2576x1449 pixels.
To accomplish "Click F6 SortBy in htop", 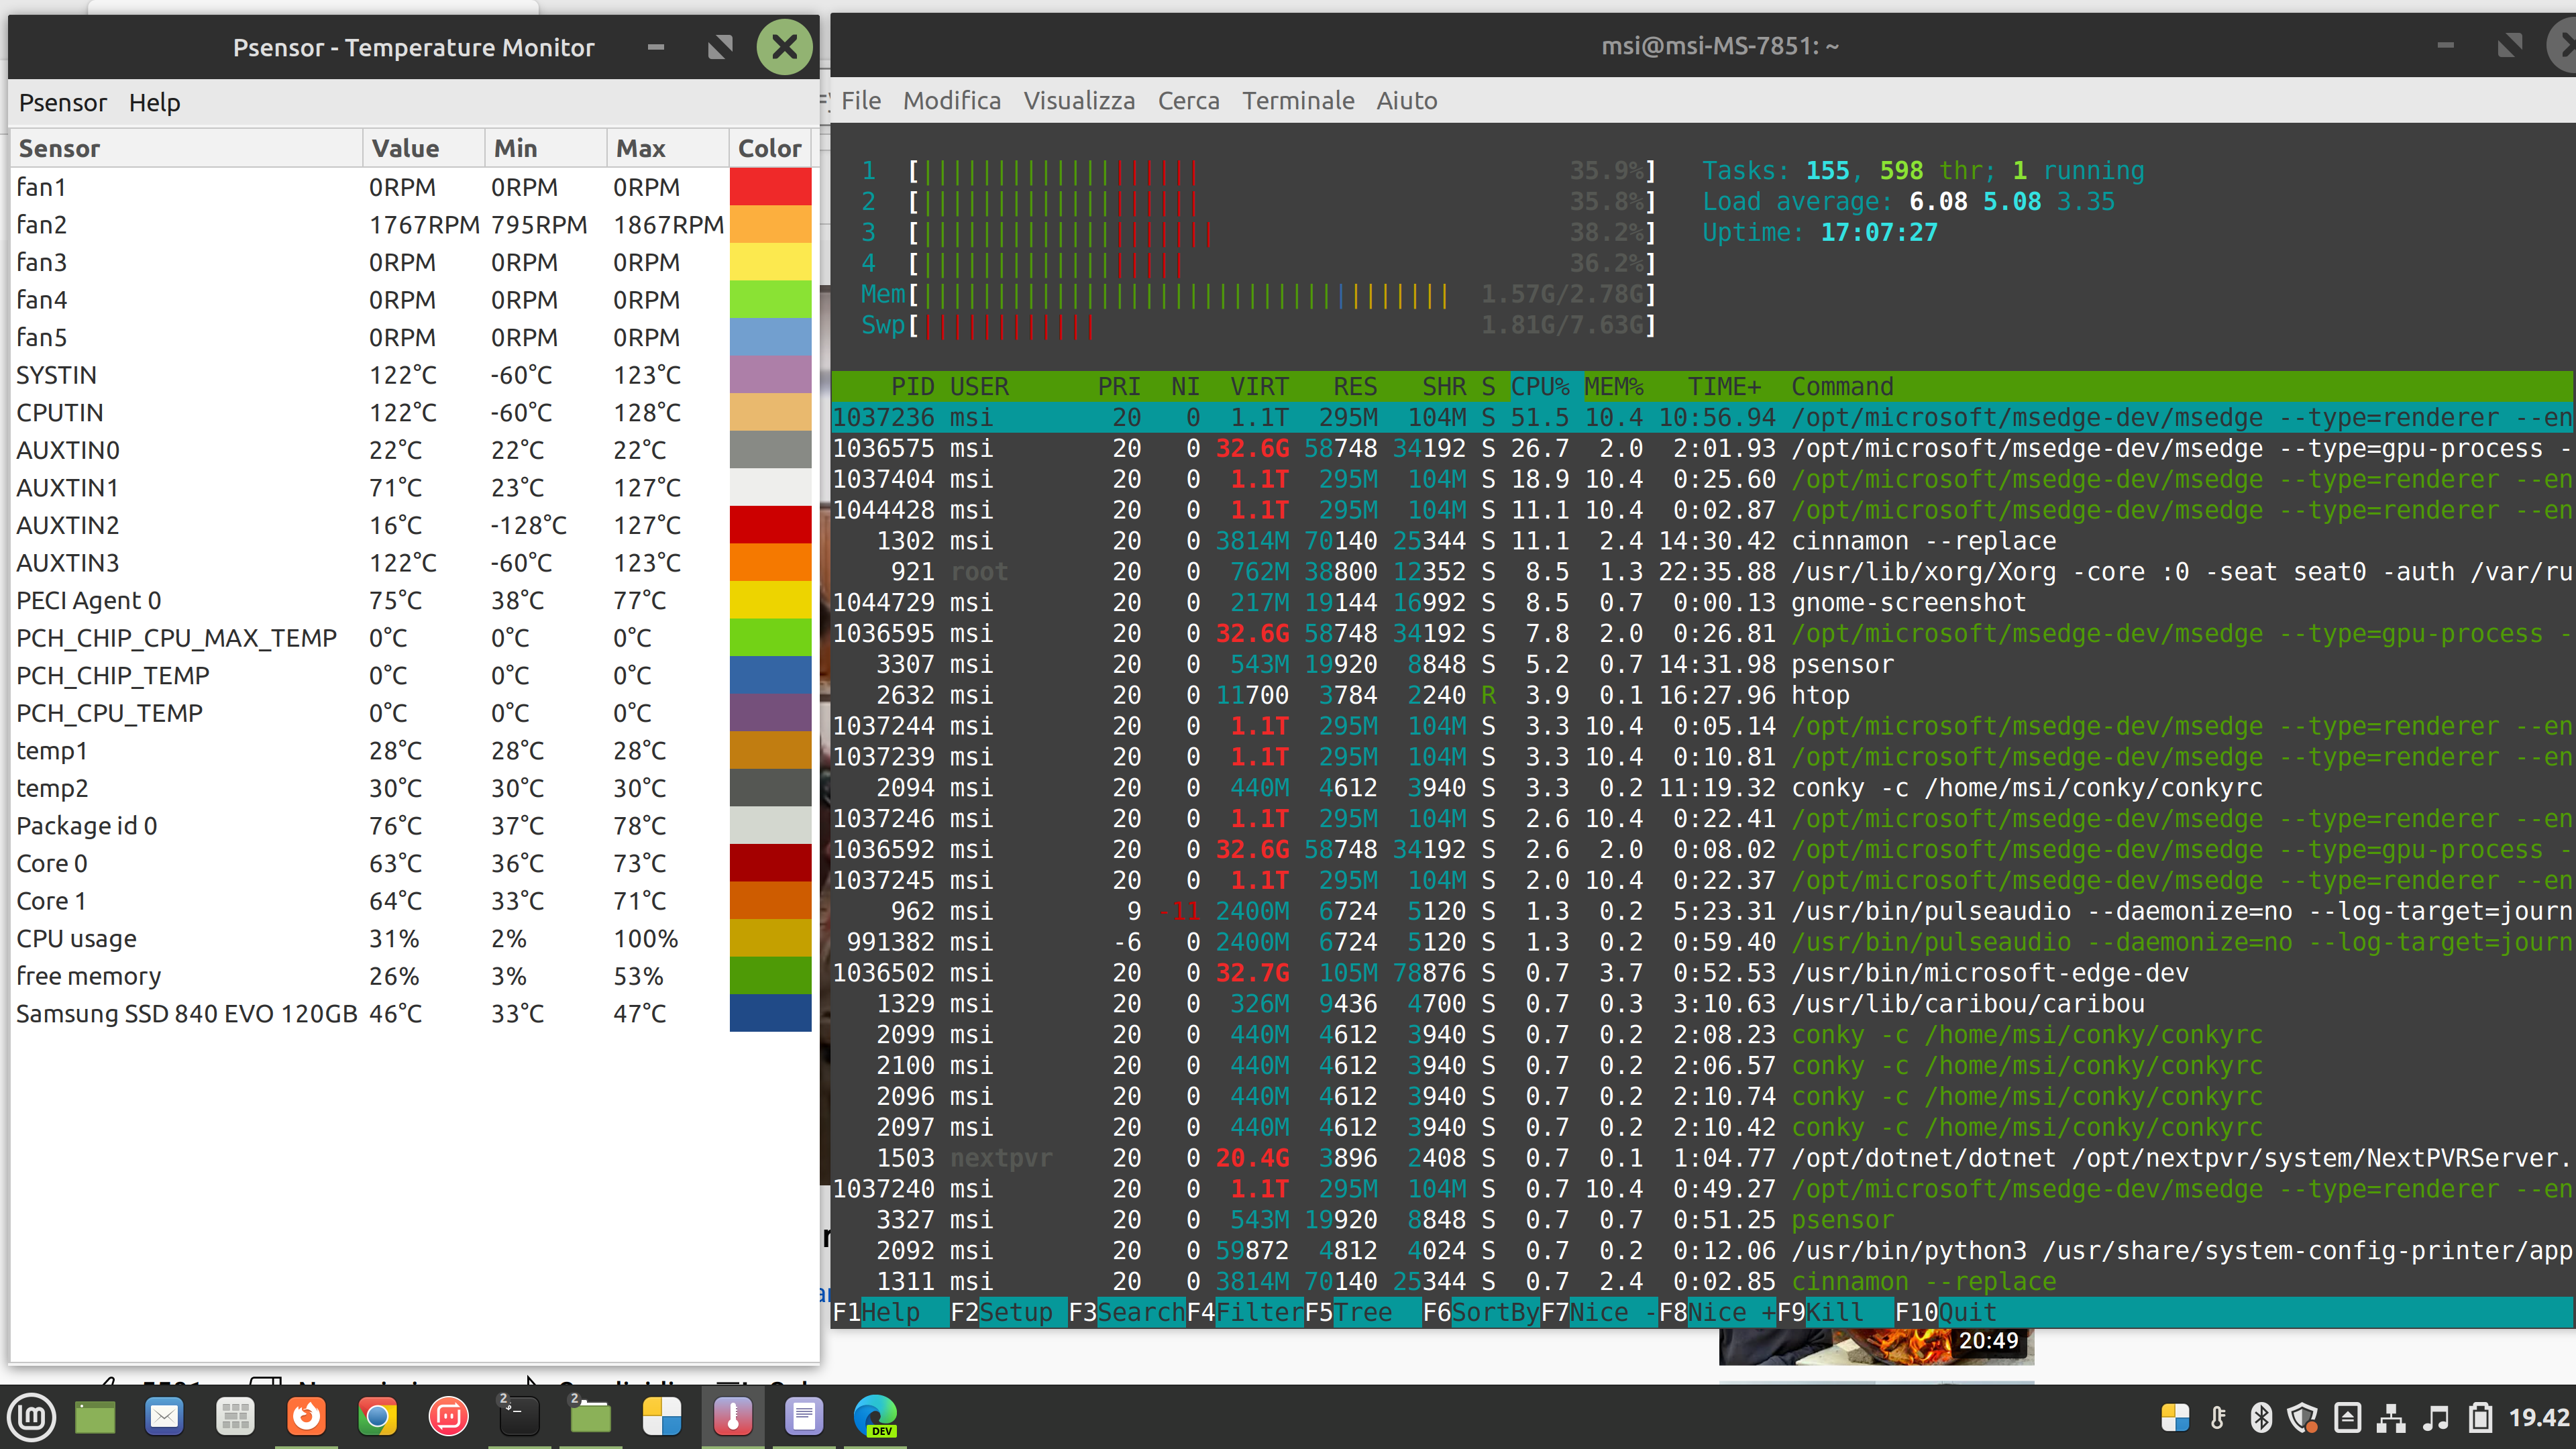I will 1480,1312.
